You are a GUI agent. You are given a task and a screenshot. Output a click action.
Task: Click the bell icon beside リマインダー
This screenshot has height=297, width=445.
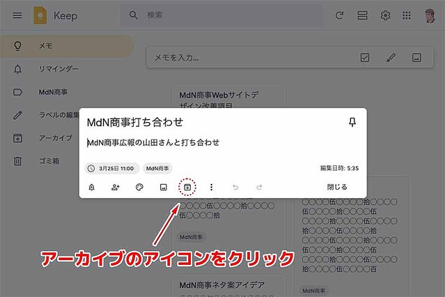(x=17, y=69)
